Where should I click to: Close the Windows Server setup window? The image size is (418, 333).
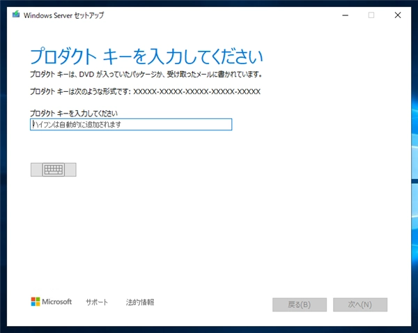click(x=398, y=15)
